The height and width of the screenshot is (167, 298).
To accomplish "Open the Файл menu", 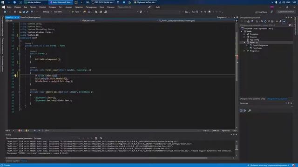I will click(9, 7).
